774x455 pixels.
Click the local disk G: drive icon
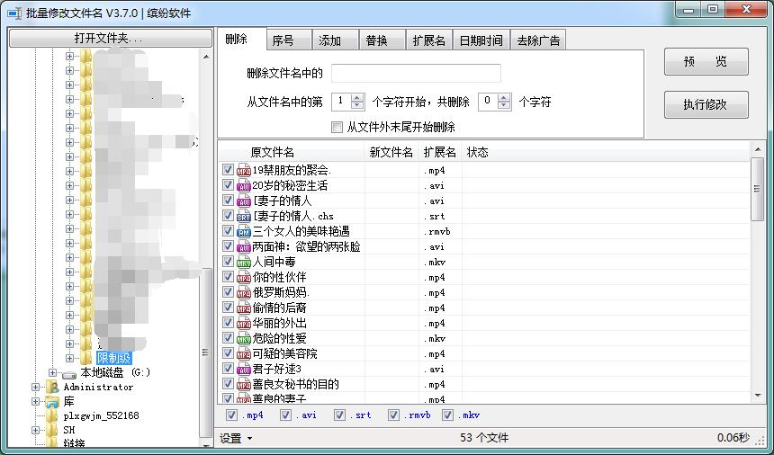coord(69,373)
